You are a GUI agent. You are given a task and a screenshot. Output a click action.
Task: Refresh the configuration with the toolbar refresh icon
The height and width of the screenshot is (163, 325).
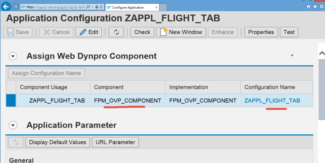coord(116,32)
